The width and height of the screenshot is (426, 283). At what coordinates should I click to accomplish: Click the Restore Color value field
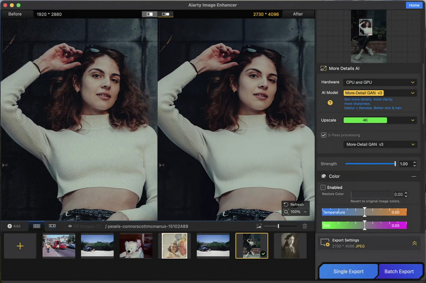click(398, 194)
